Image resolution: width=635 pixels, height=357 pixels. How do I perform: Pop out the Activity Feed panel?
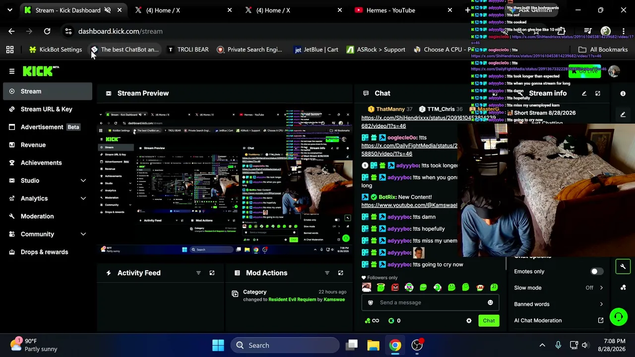pyautogui.click(x=212, y=273)
